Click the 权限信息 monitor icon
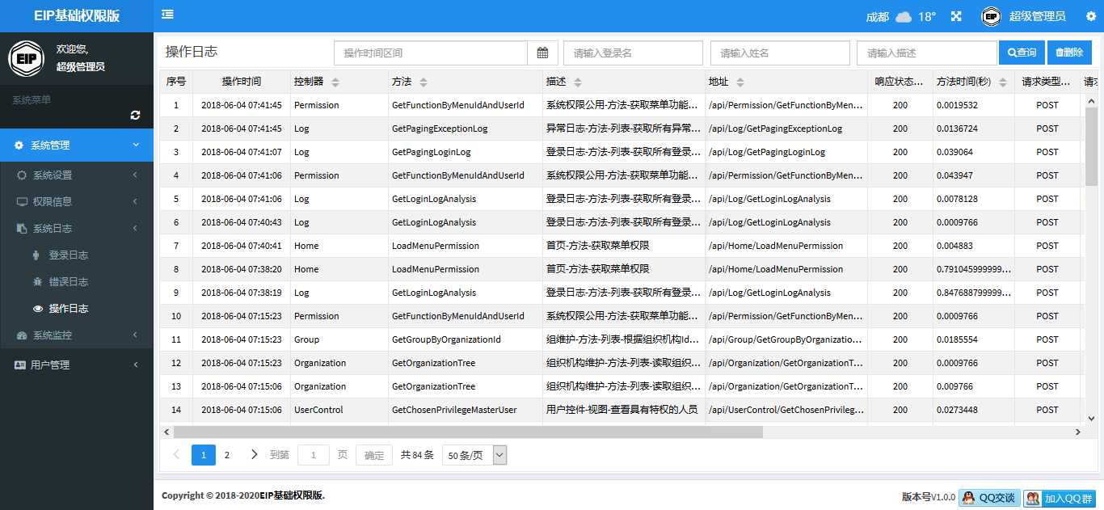This screenshot has height=510, width=1104. coord(22,202)
